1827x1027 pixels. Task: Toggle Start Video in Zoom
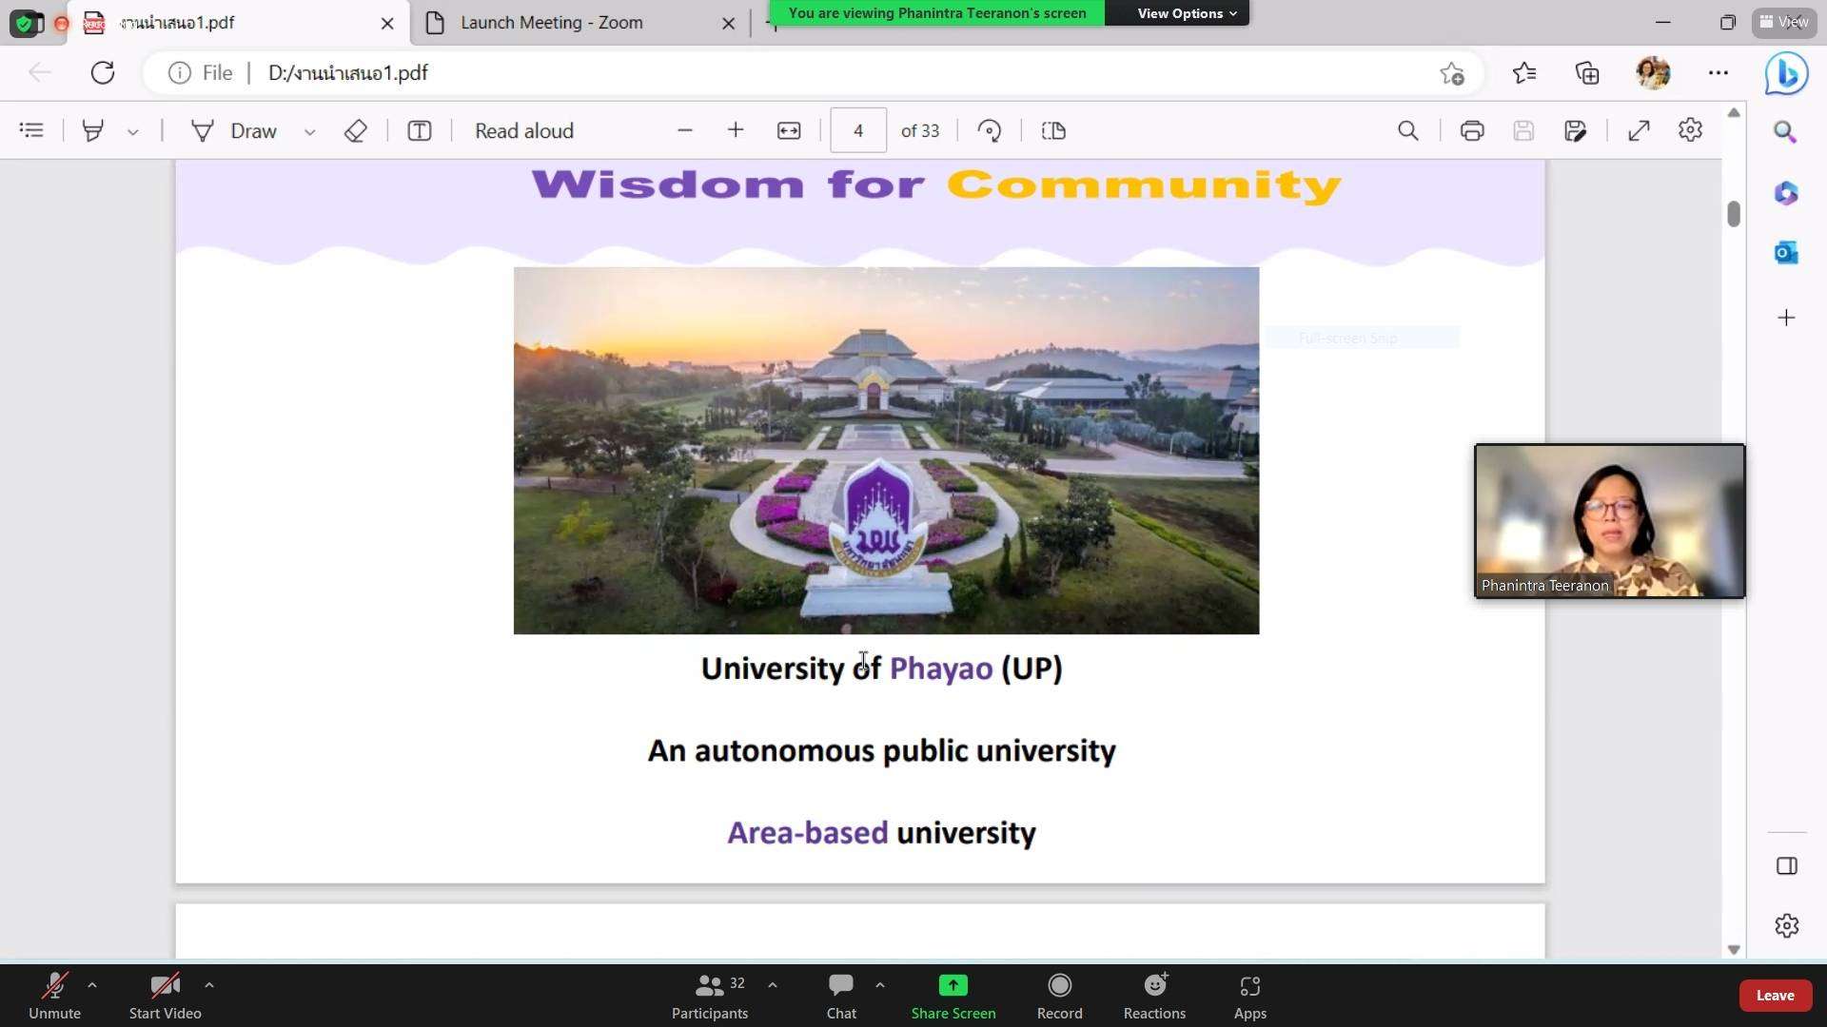tap(165, 996)
